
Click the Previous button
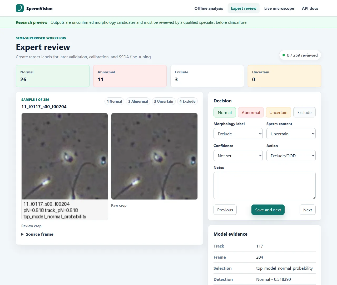point(225,210)
